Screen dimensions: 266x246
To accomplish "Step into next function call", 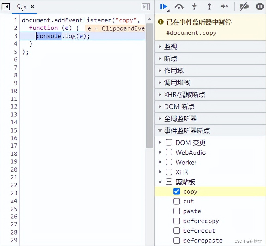I will [194, 7].
